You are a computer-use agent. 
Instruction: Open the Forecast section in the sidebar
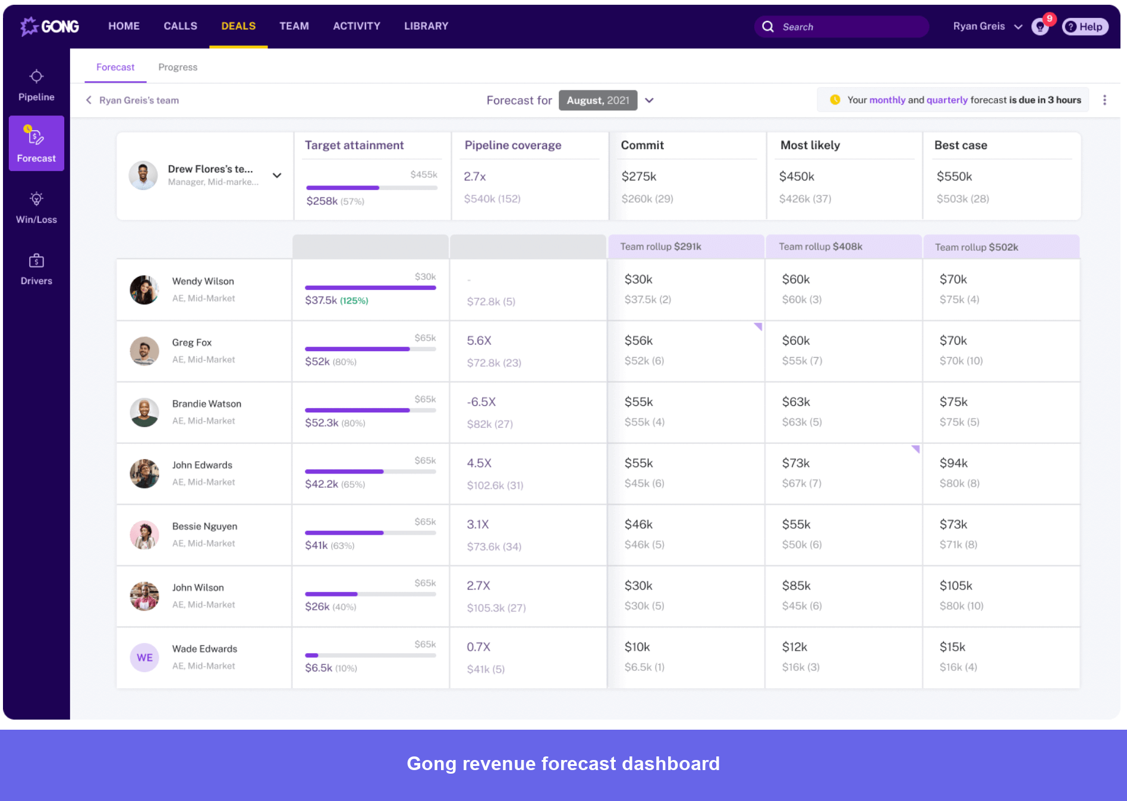[x=36, y=143]
